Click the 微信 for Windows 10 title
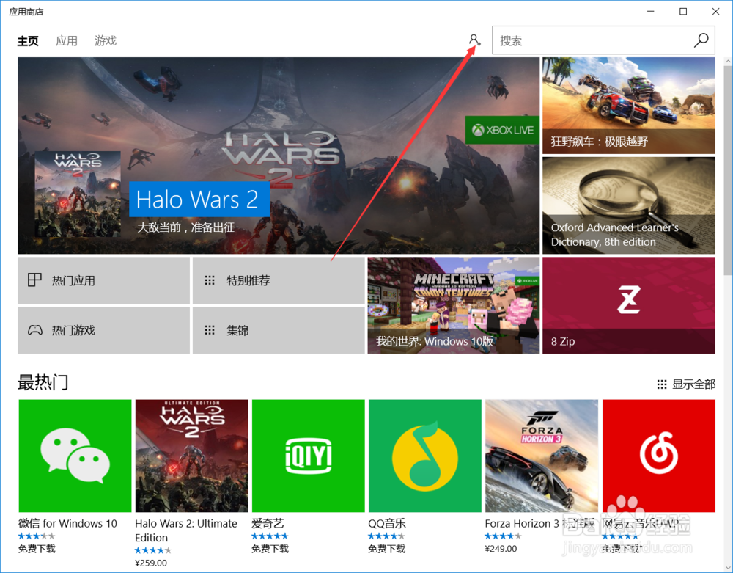The width and height of the screenshot is (733, 573). 67,523
